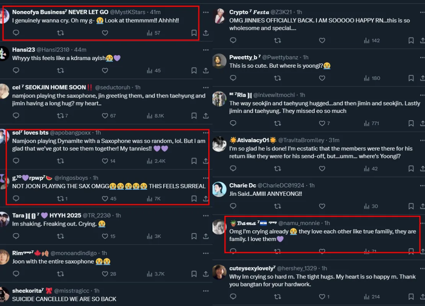Viewport: 425px width, 306px height.
Task: Retweet Crypto Festa's JINNIES tweet
Action: tap(278, 41)
